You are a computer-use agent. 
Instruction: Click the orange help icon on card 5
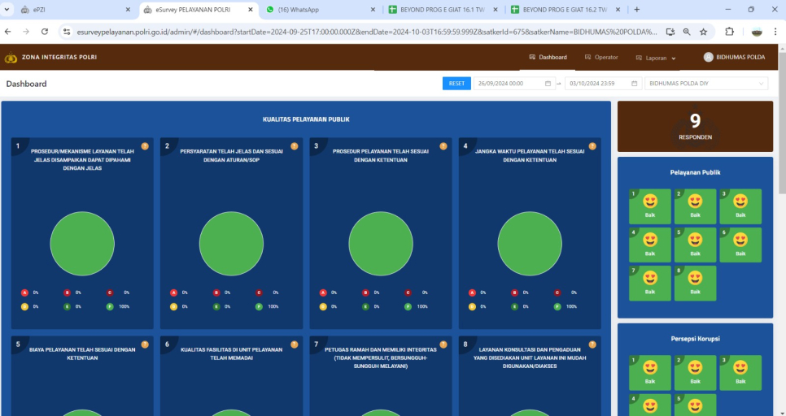click(x=145, y=344)
